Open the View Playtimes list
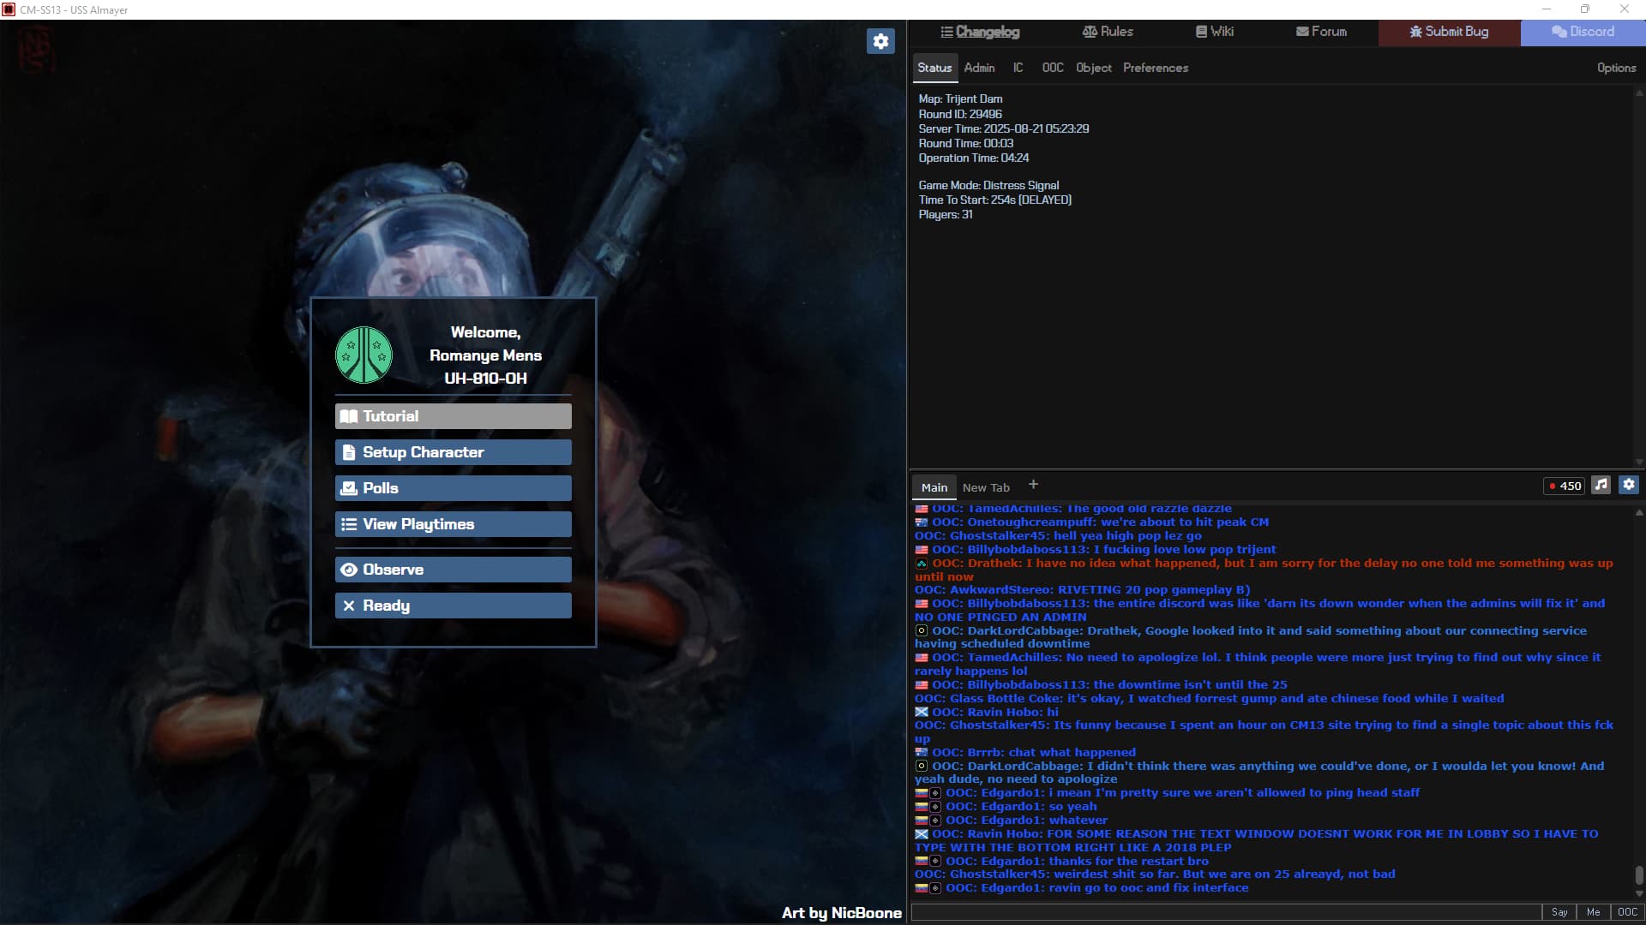 [x=453, y=524]
